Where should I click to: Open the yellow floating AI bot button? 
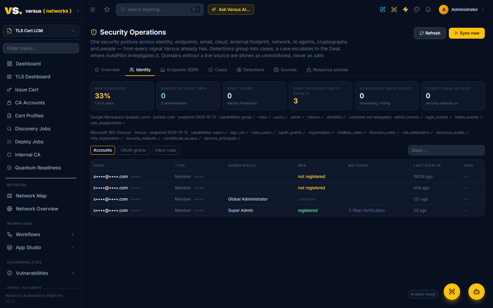click(x=477, y=292)
